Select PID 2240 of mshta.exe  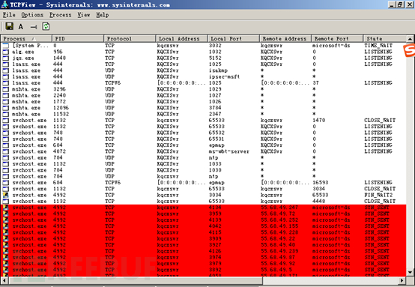coord(59,96)
